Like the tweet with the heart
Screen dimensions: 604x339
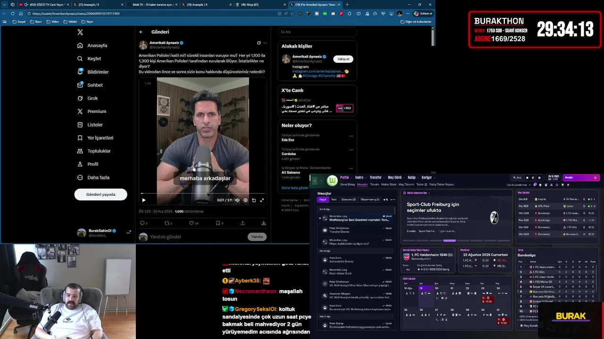pyautogui.click(x=193, y=223)
